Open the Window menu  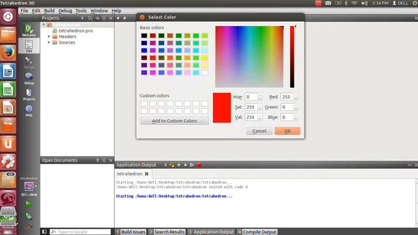[99, 10]
